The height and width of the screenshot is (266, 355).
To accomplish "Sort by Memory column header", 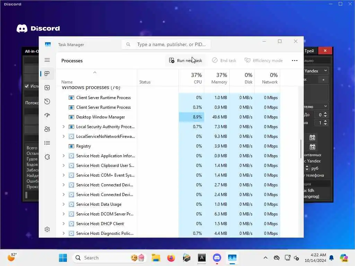I will pos(217,78).
